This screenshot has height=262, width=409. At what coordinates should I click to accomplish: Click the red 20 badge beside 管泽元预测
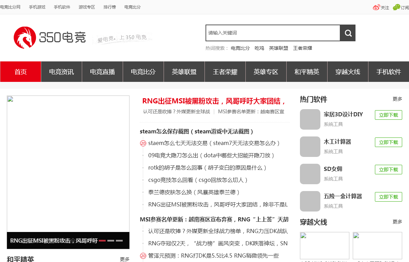(x=143, y=256)
